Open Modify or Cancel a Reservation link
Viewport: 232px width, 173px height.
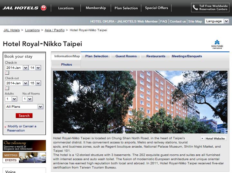[x=22, y=128]
